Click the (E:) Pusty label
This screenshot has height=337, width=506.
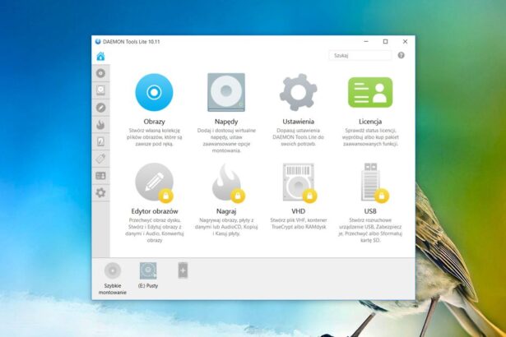point(148,286)
